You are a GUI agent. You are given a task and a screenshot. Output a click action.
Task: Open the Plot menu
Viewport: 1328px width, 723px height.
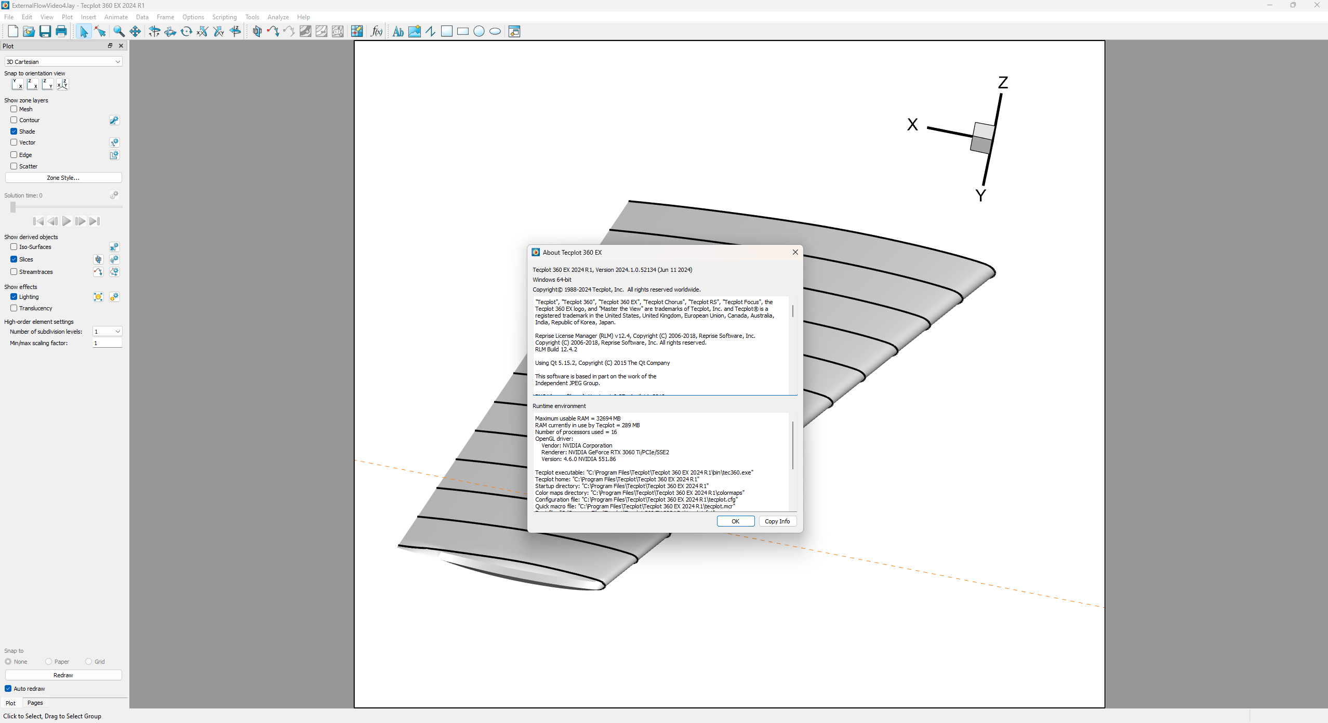click(x=67, y=17)
